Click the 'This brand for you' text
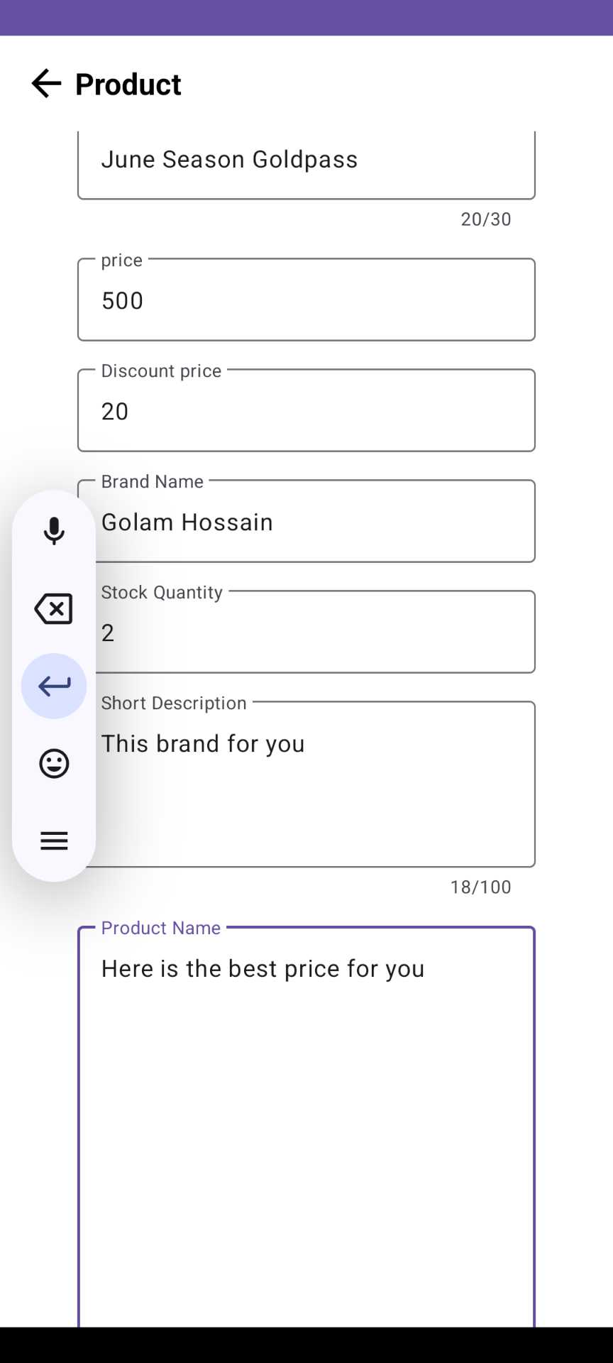 pyautogui.click(x=203, y=744)
